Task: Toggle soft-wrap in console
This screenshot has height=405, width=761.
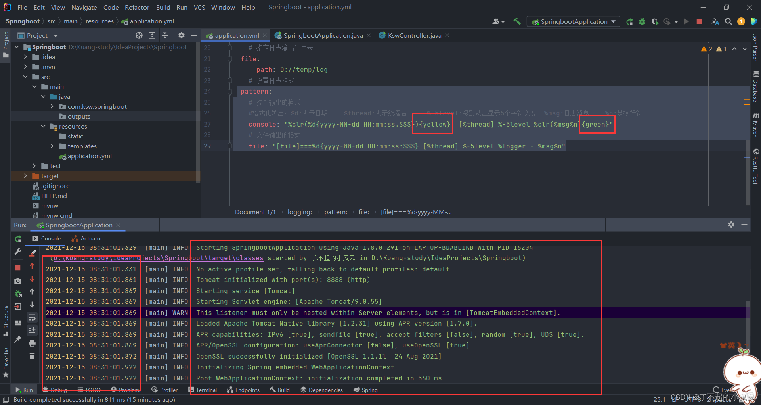Action: (x=32, y=317)
